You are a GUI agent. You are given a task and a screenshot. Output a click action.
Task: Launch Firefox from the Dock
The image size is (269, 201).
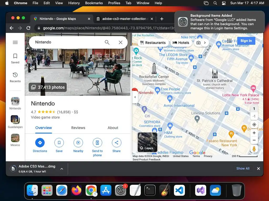[x=76, y=190]
